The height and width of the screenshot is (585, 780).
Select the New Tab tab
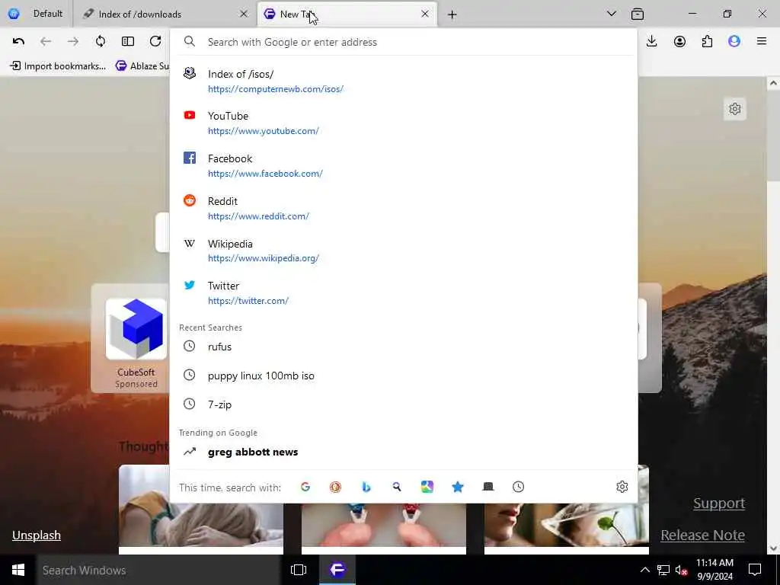click(x=347, y=14)
